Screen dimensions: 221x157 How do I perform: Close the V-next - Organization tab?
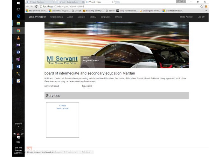tap(83, 2)
